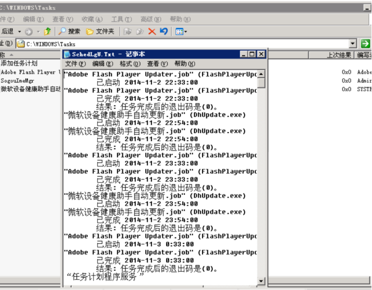Open Explorer's 高级(N) menu

[151, 19]
